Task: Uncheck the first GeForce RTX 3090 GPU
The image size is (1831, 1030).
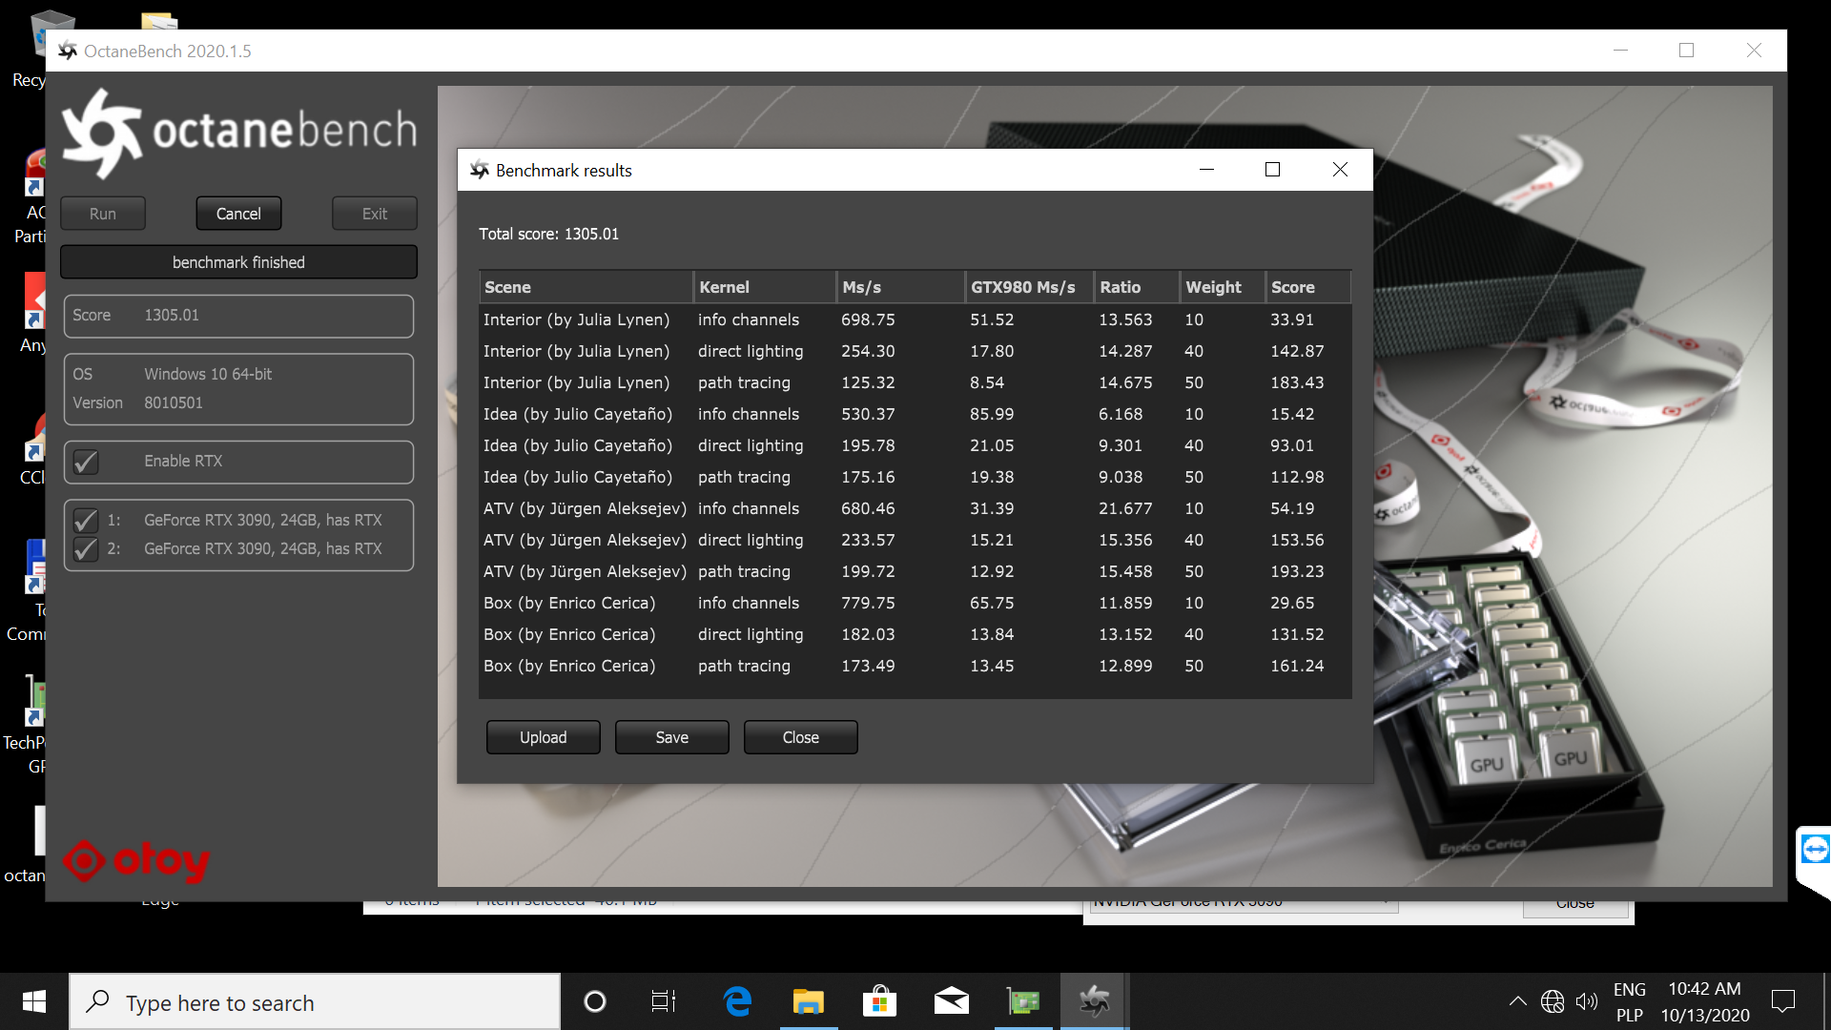Action: click(x=85, y=520)
